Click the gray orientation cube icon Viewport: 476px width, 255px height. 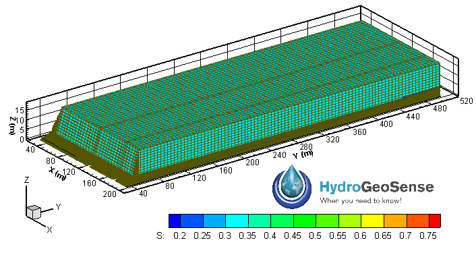tap(34, 212)
